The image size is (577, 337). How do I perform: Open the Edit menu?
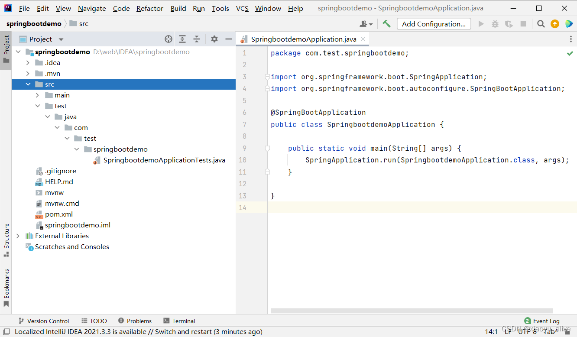(x=43, y=8)
